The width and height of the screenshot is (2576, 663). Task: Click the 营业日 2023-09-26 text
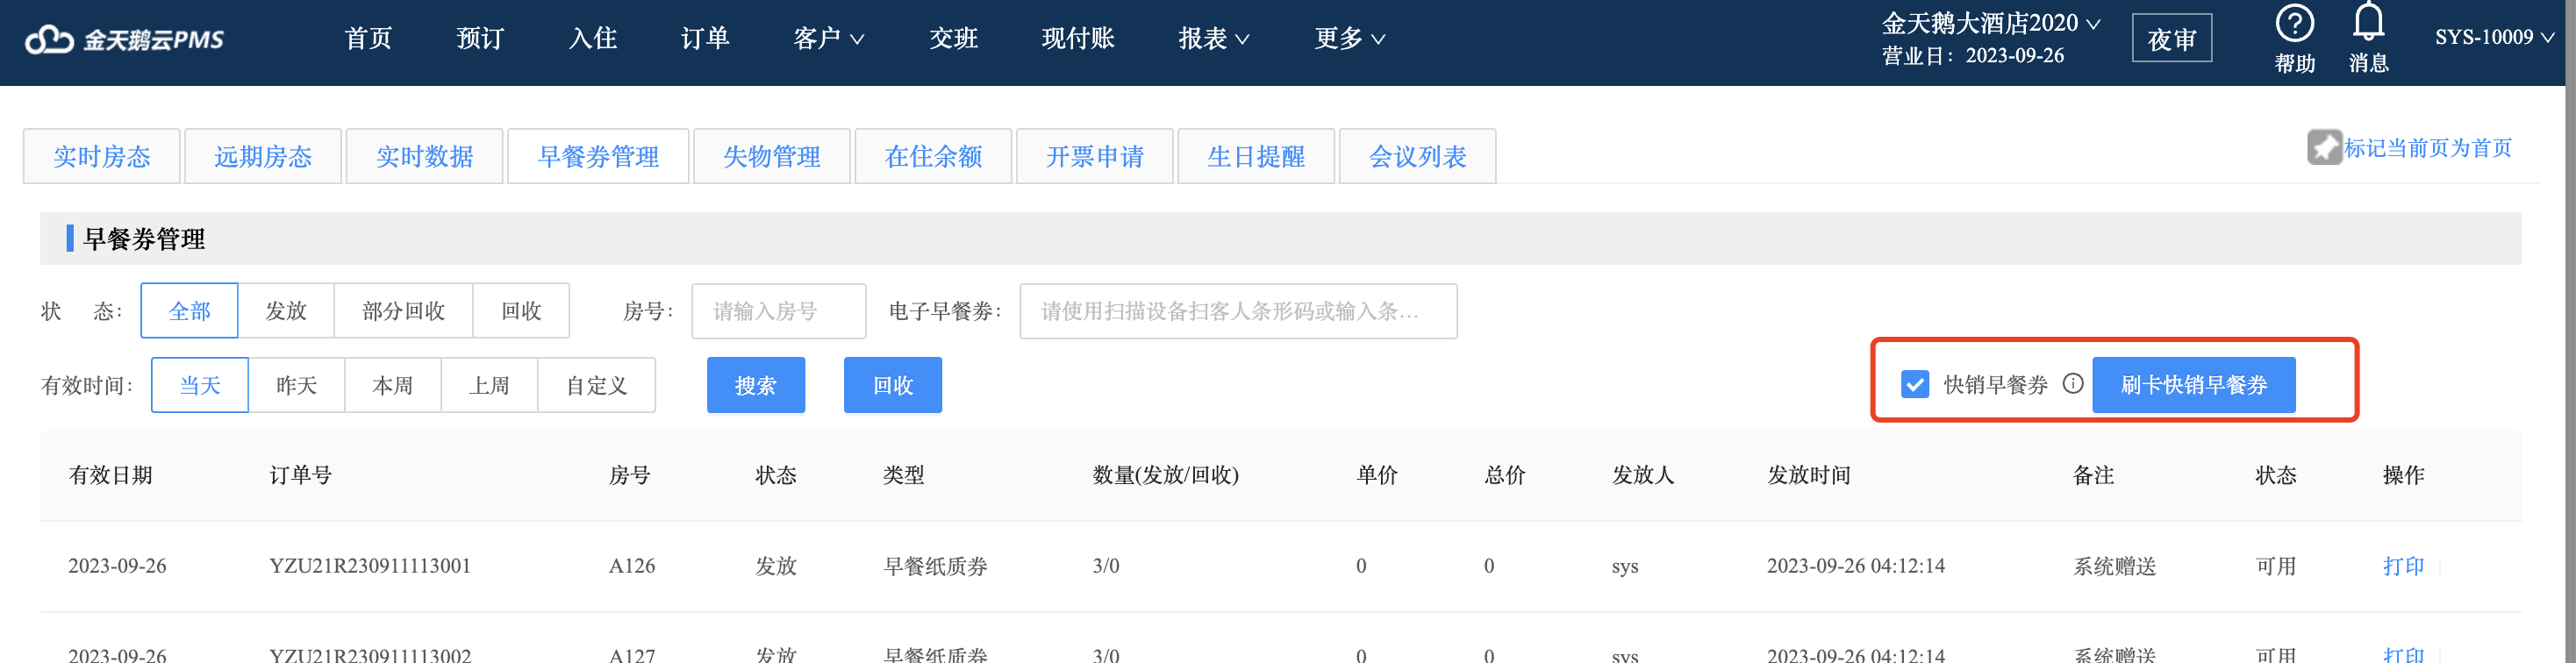(x=1973, y=56)
